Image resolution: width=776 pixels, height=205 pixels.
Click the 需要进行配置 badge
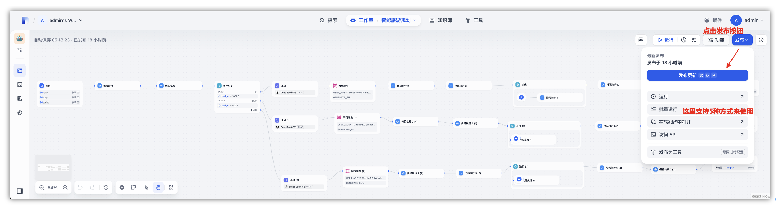pyautogui.click(x=733, y=152)
